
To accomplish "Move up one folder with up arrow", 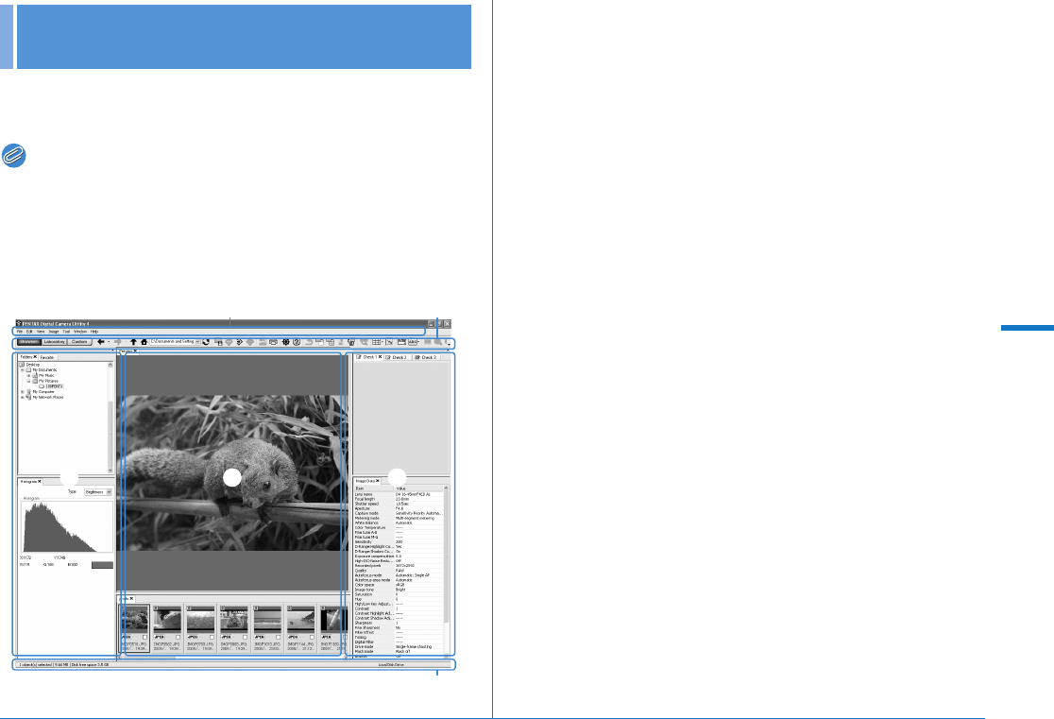I will pos(133,342).
